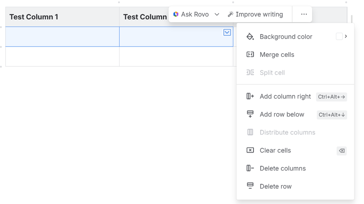The height and width of the screenshot is (204, 364).
Task: Click the white background color swatch
Action: 339,36
